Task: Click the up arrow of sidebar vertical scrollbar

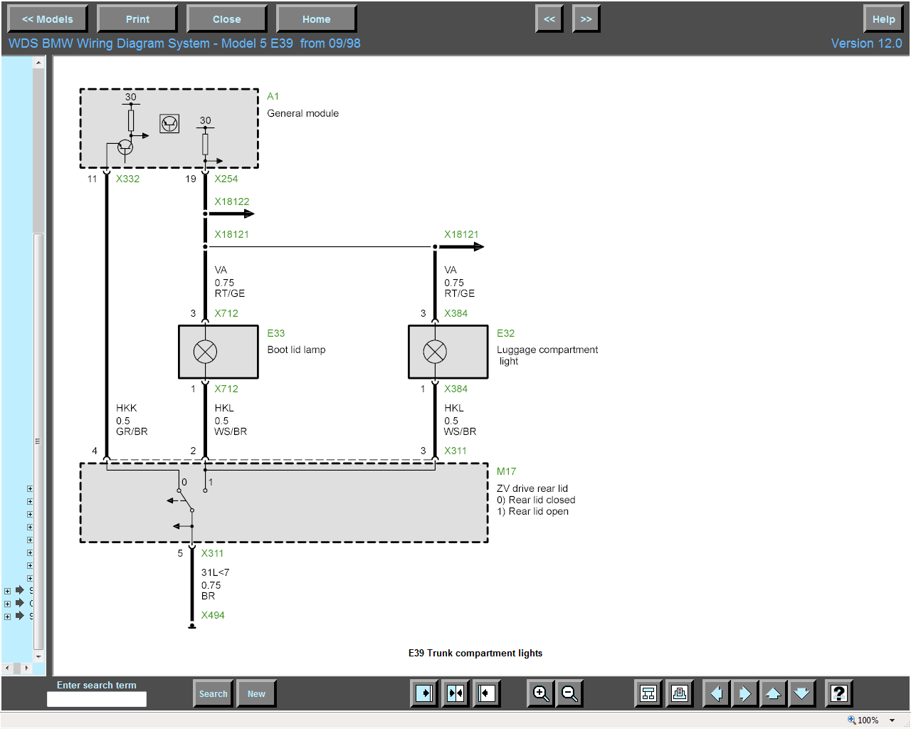Action: (38, 63)
